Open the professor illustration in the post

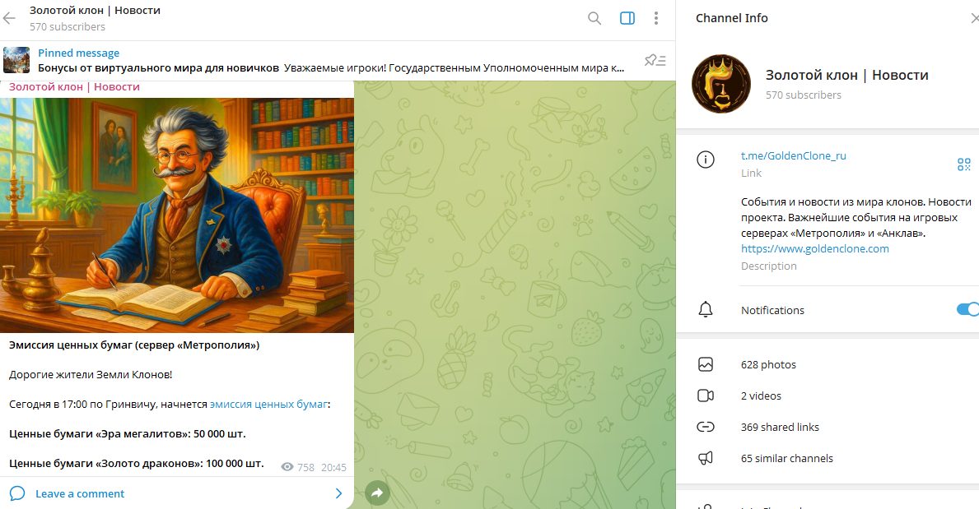pos(177,215)
